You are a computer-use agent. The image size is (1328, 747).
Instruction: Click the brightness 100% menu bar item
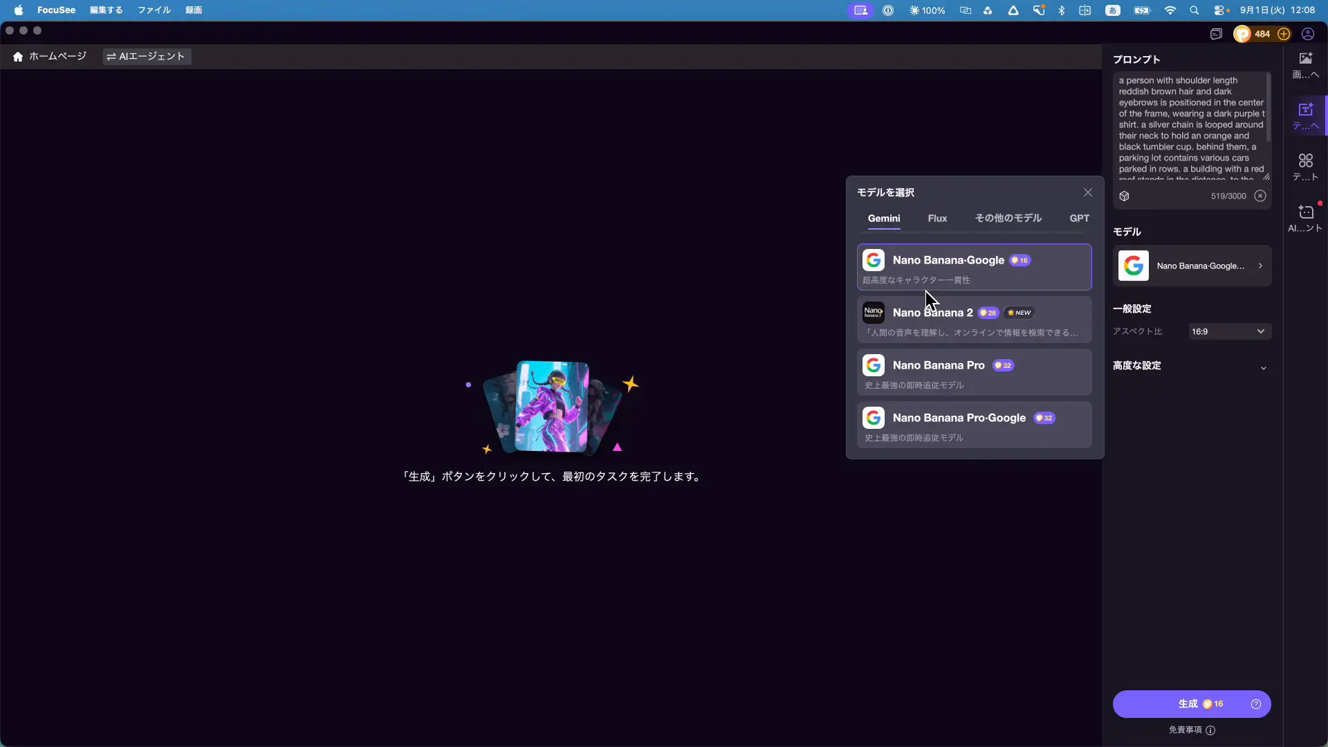click(x=927, y=10)
